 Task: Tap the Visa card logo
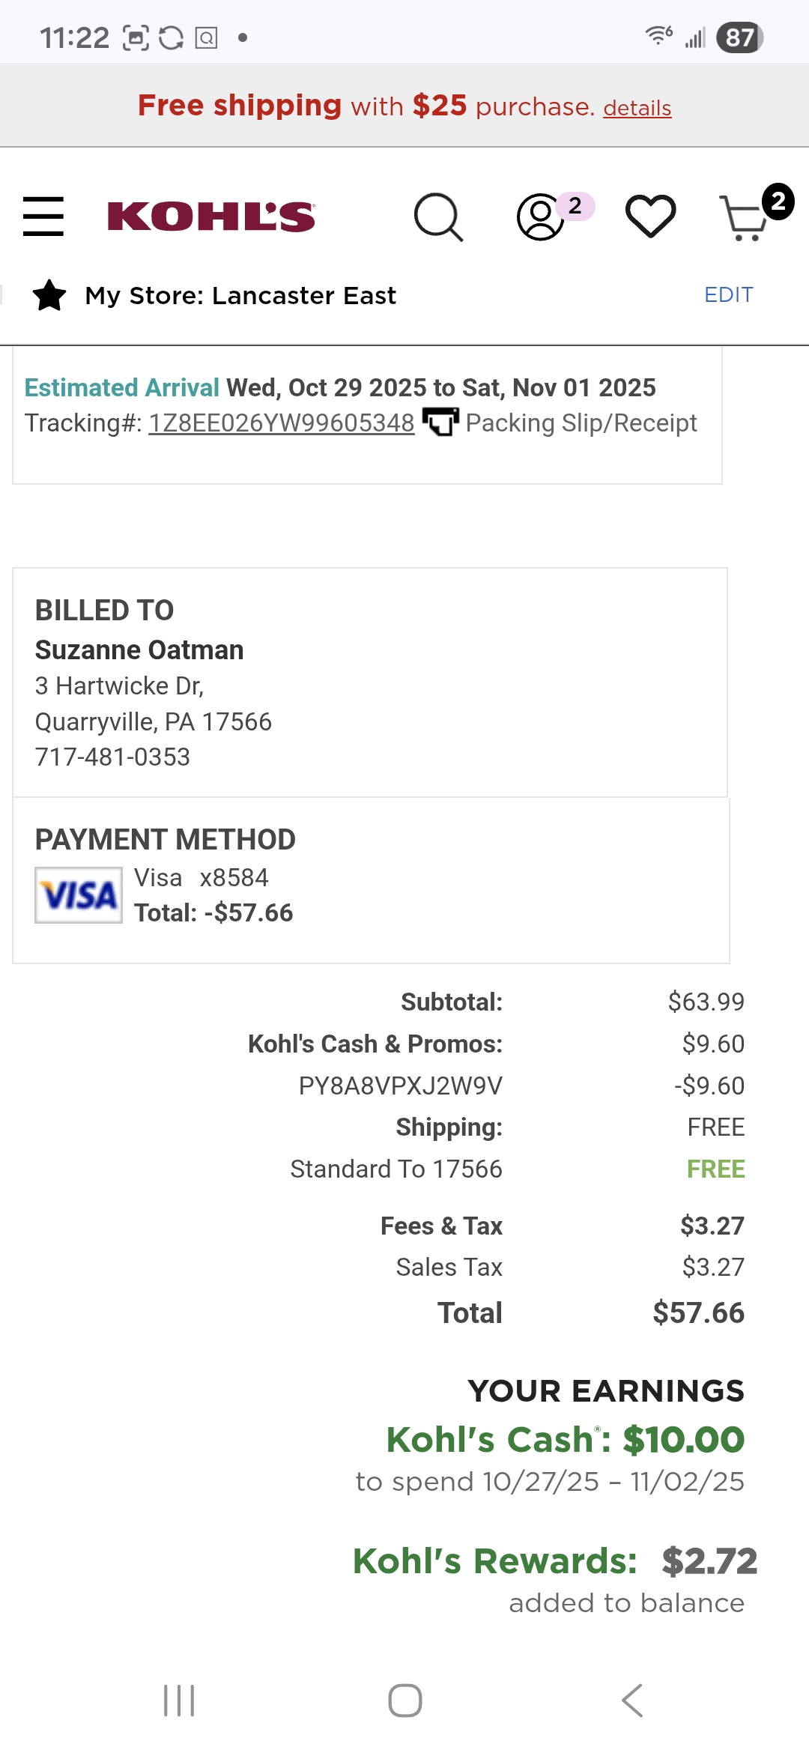coord(79,895)
